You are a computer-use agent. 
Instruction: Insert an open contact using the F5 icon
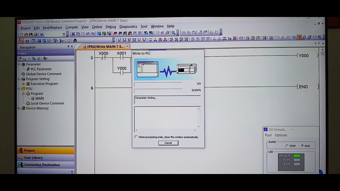(119, 40)
